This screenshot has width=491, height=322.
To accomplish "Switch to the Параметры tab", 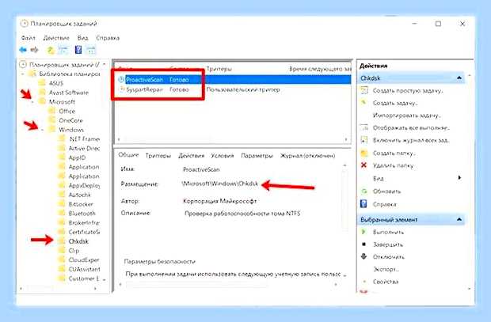I will (x=257, y=156).
